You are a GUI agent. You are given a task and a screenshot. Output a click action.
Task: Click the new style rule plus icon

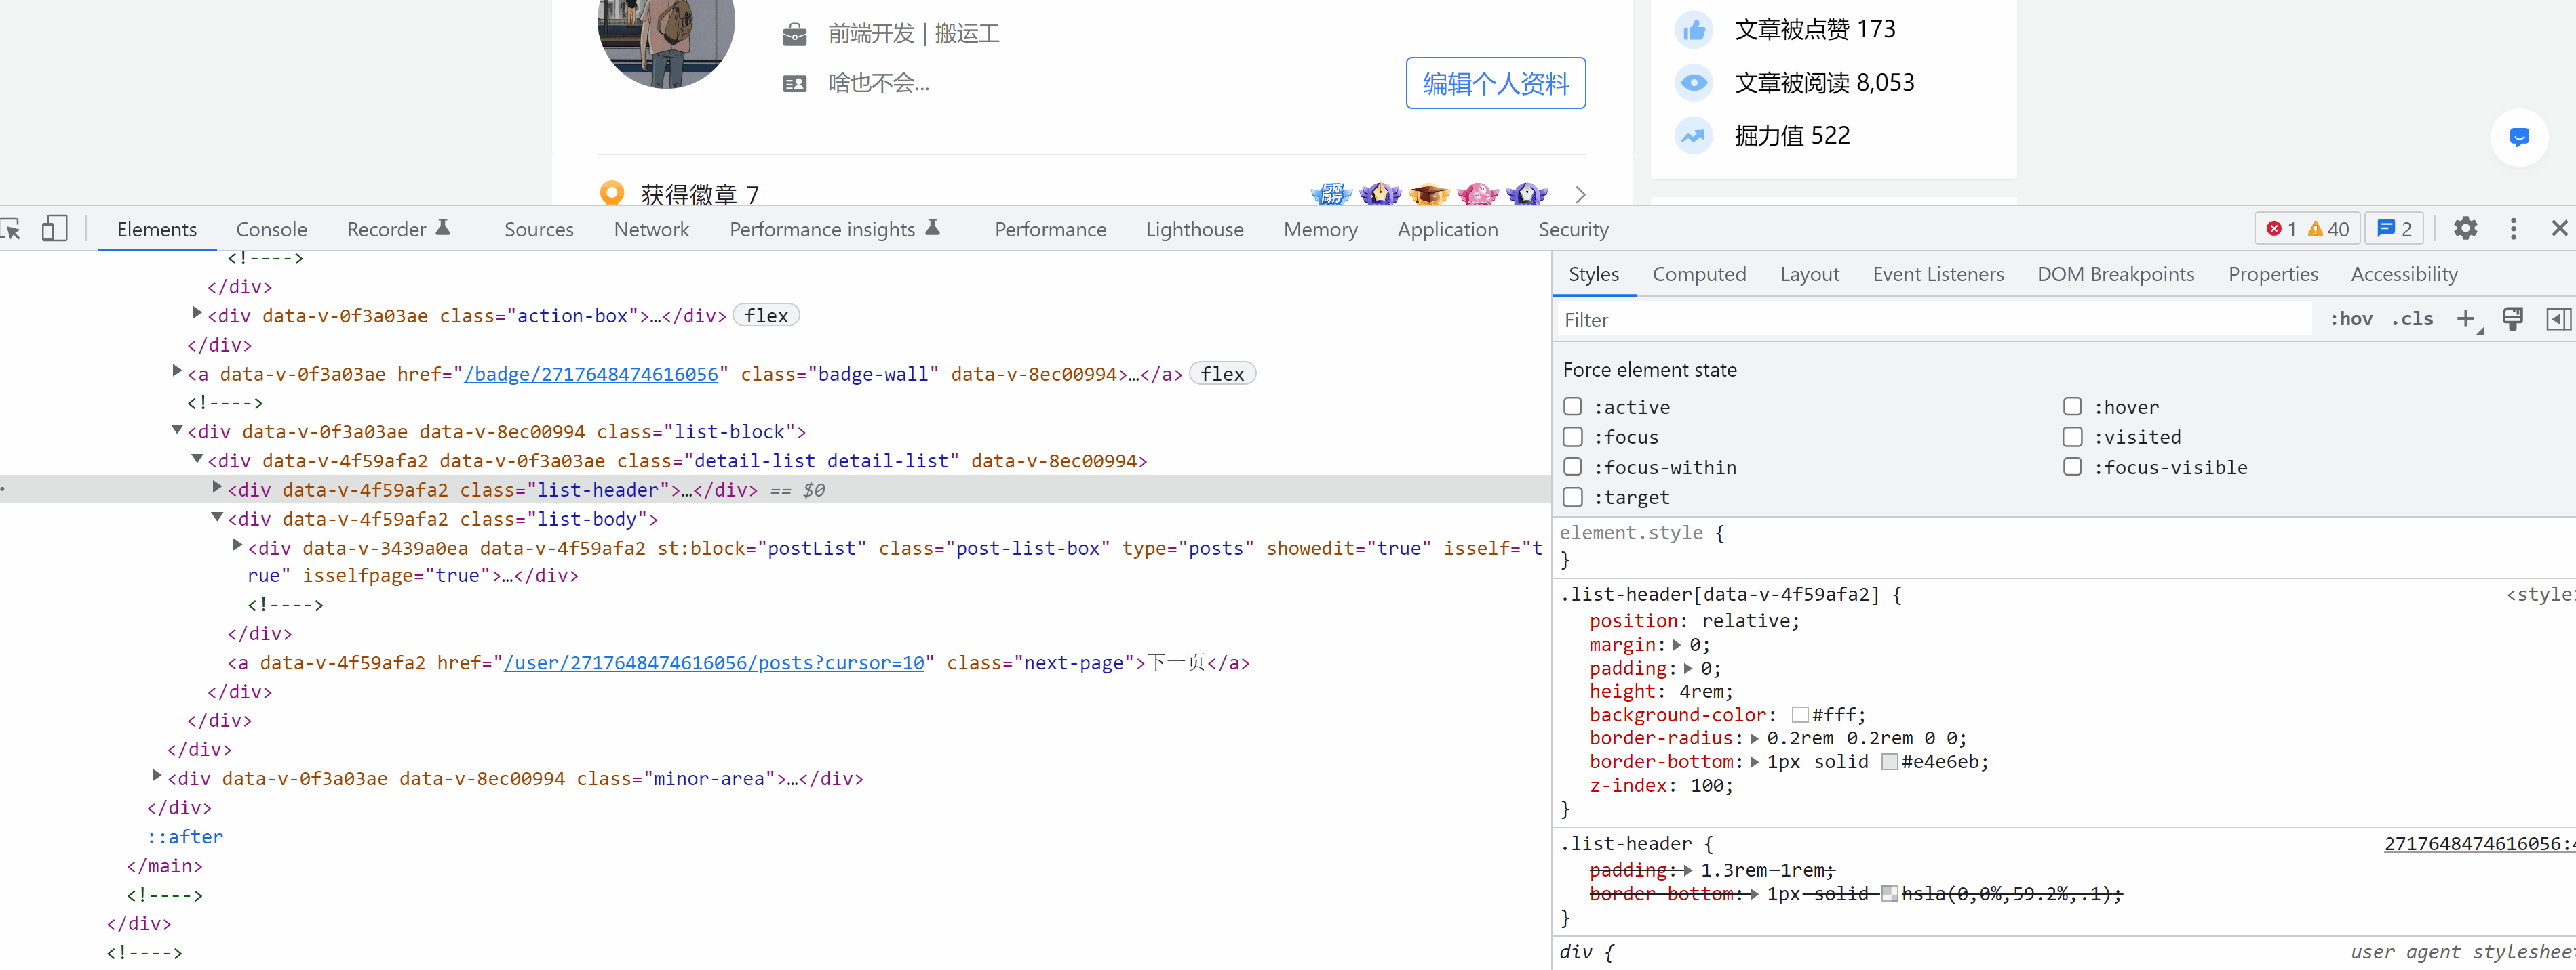point(2466,320)
